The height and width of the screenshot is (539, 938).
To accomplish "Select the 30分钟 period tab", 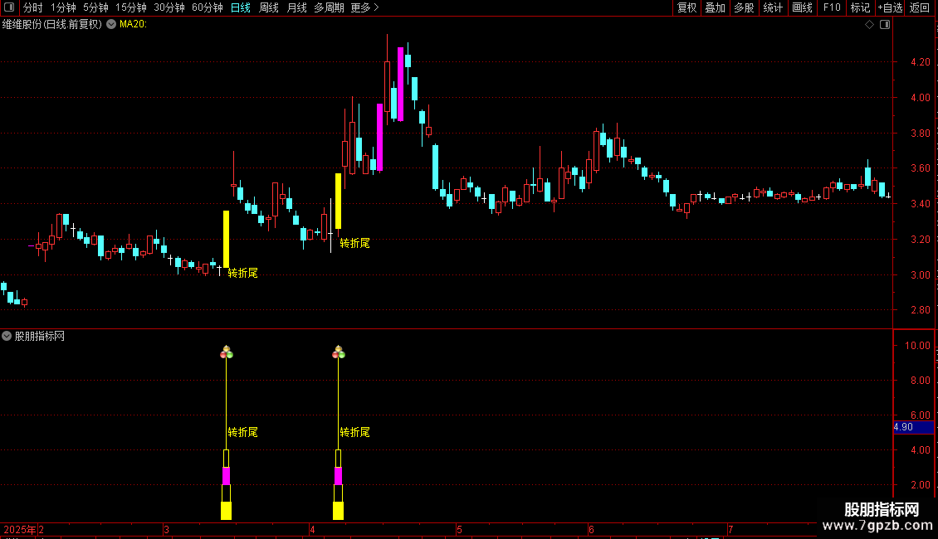I will [x=169, y=7].
